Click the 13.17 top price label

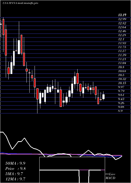coord(122,15)
